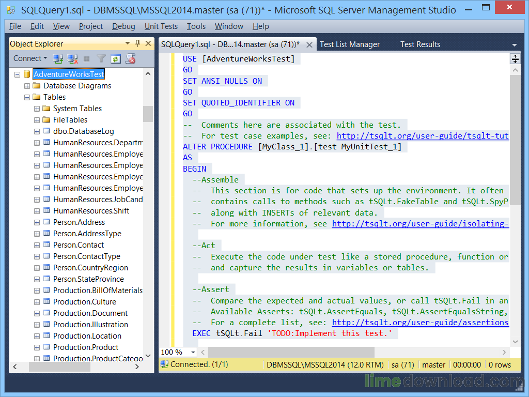Click the Filter funnel icon
The height and width of the screenshot is (397, 529).
[101, 59]
